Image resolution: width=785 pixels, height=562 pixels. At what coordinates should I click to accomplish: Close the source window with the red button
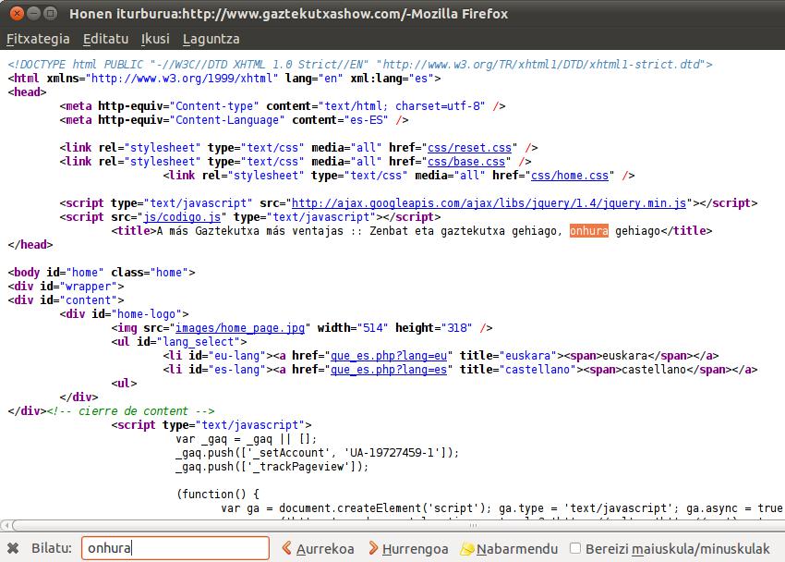coord(15,14)
